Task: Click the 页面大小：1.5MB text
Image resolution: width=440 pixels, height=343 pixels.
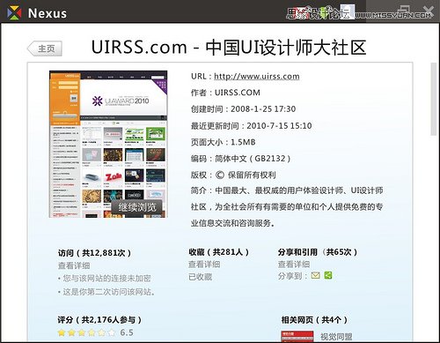Action: click(223, 142)
